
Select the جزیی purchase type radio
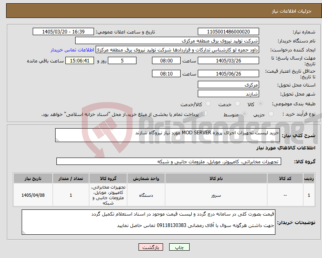coord(271,114)
